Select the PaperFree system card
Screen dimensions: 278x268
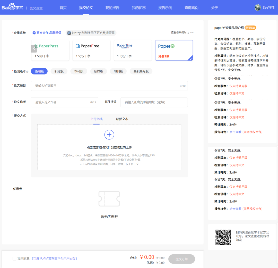[91, 50]
